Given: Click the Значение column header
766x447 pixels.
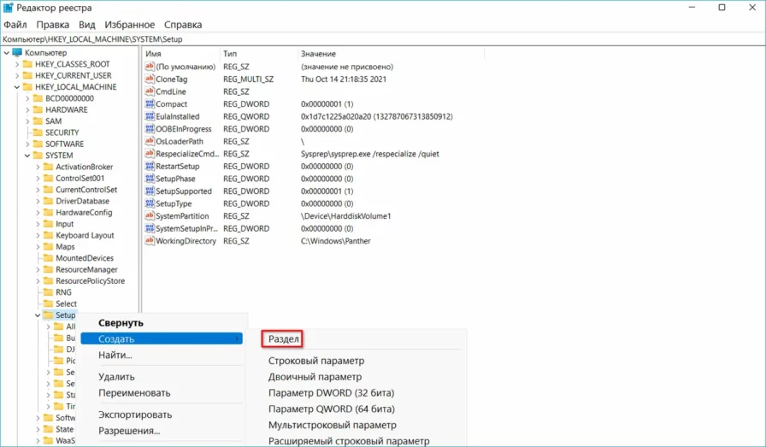Looking at the screenshot, I should tap(318, 53).
